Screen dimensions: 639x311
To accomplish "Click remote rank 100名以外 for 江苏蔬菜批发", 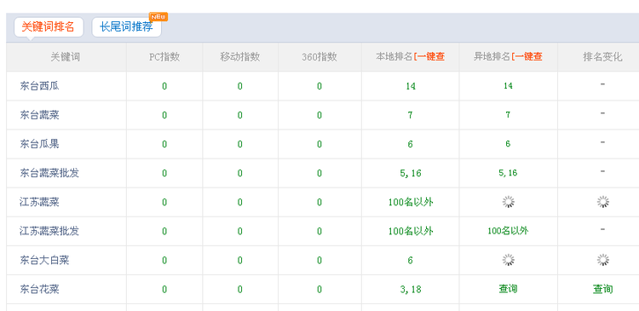I will [508, 231].
